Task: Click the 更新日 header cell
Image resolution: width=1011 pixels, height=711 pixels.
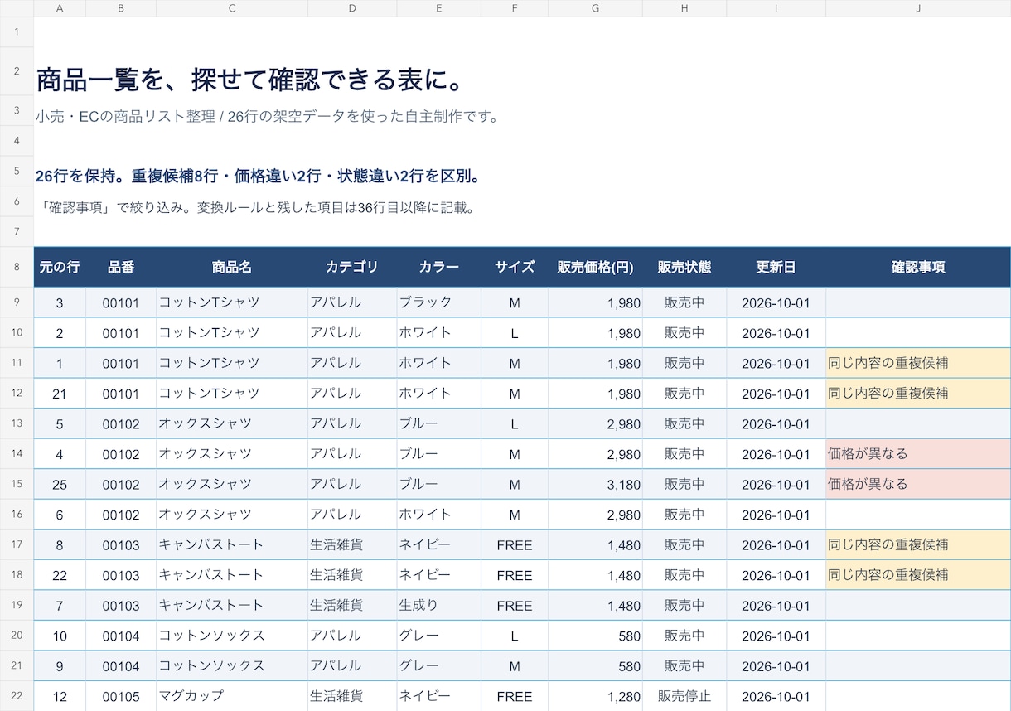Action: pos(776,267)
